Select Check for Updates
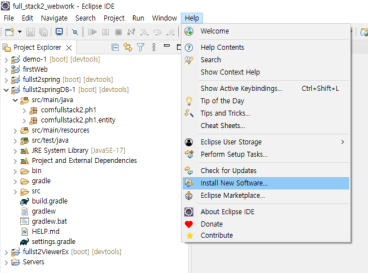Viewport: 368px width, 273px height. pos(266,171)
